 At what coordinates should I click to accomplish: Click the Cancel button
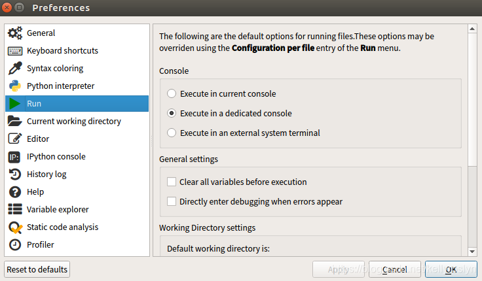click(395, 269)
